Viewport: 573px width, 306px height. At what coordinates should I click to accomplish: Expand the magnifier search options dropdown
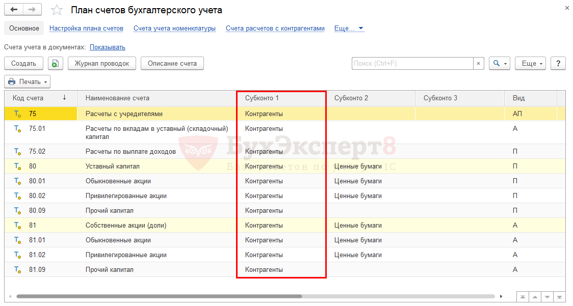[x=500, y=64]
